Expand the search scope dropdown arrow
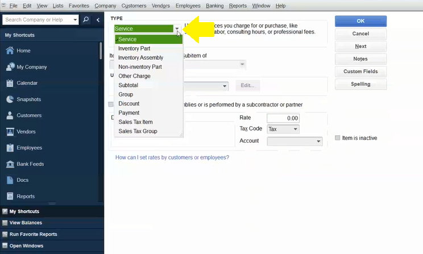The image size is (423, 254). pyautogui.click(x=75, y=20)
